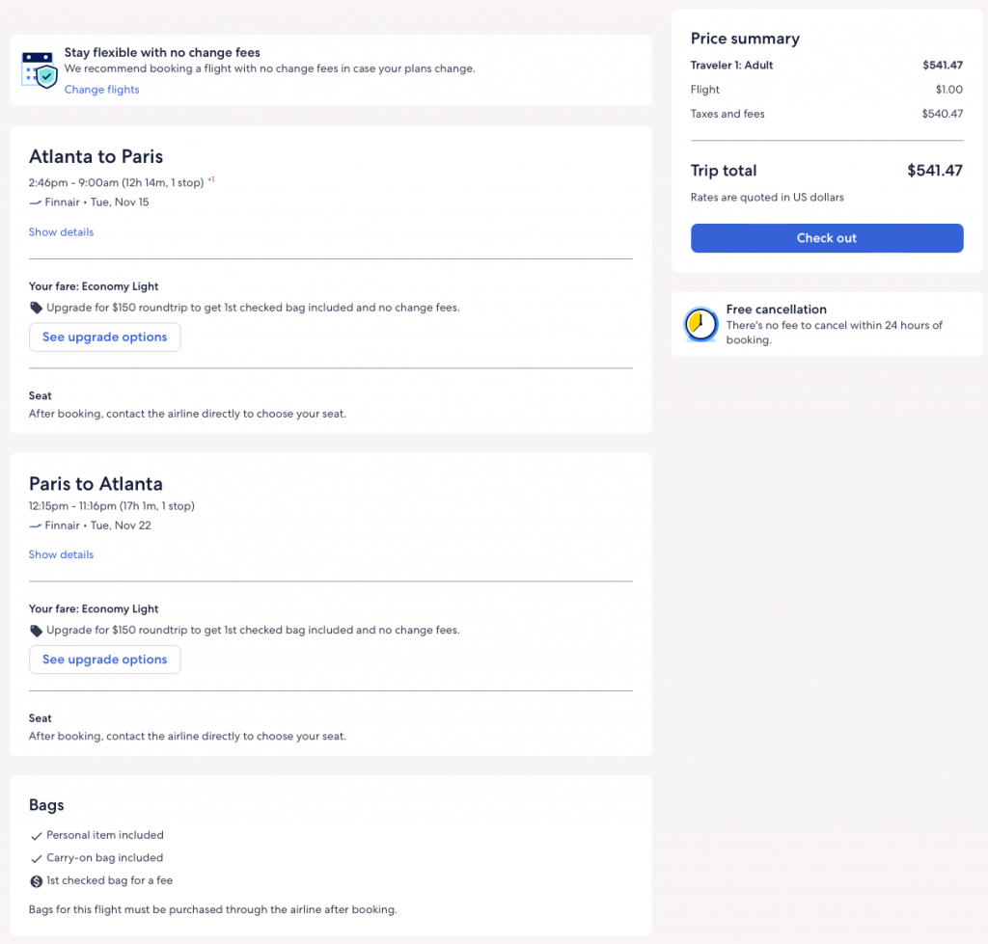Click the Stay flexible with no change fees heading
The height and width of the screenshot is (944, 988).
tap(162, 53)
